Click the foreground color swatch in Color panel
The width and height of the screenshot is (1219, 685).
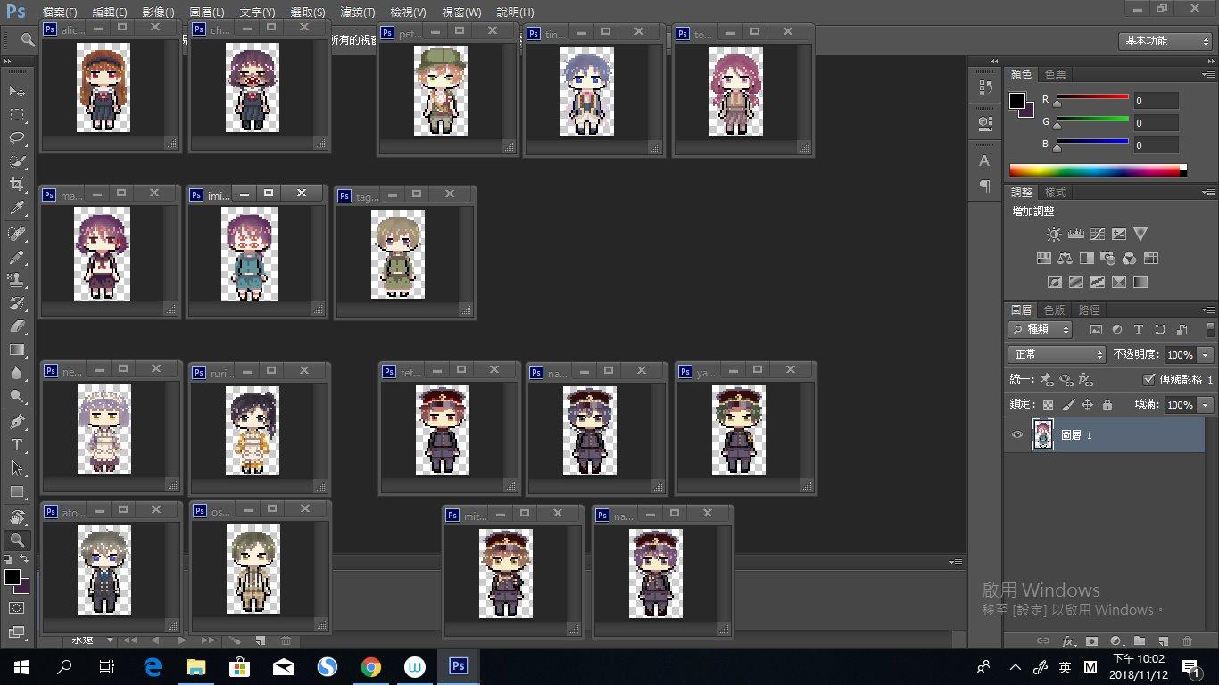pos(1017,100)
